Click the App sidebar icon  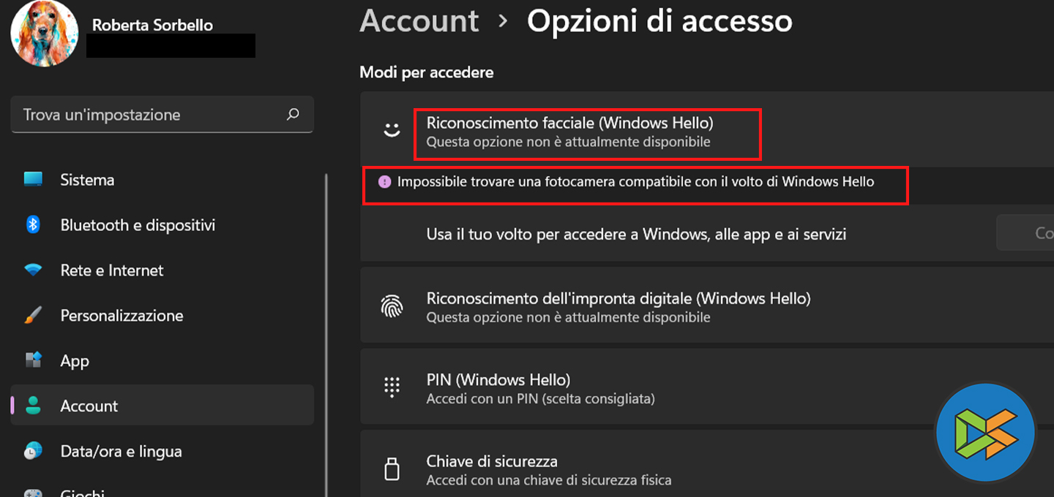33,361
